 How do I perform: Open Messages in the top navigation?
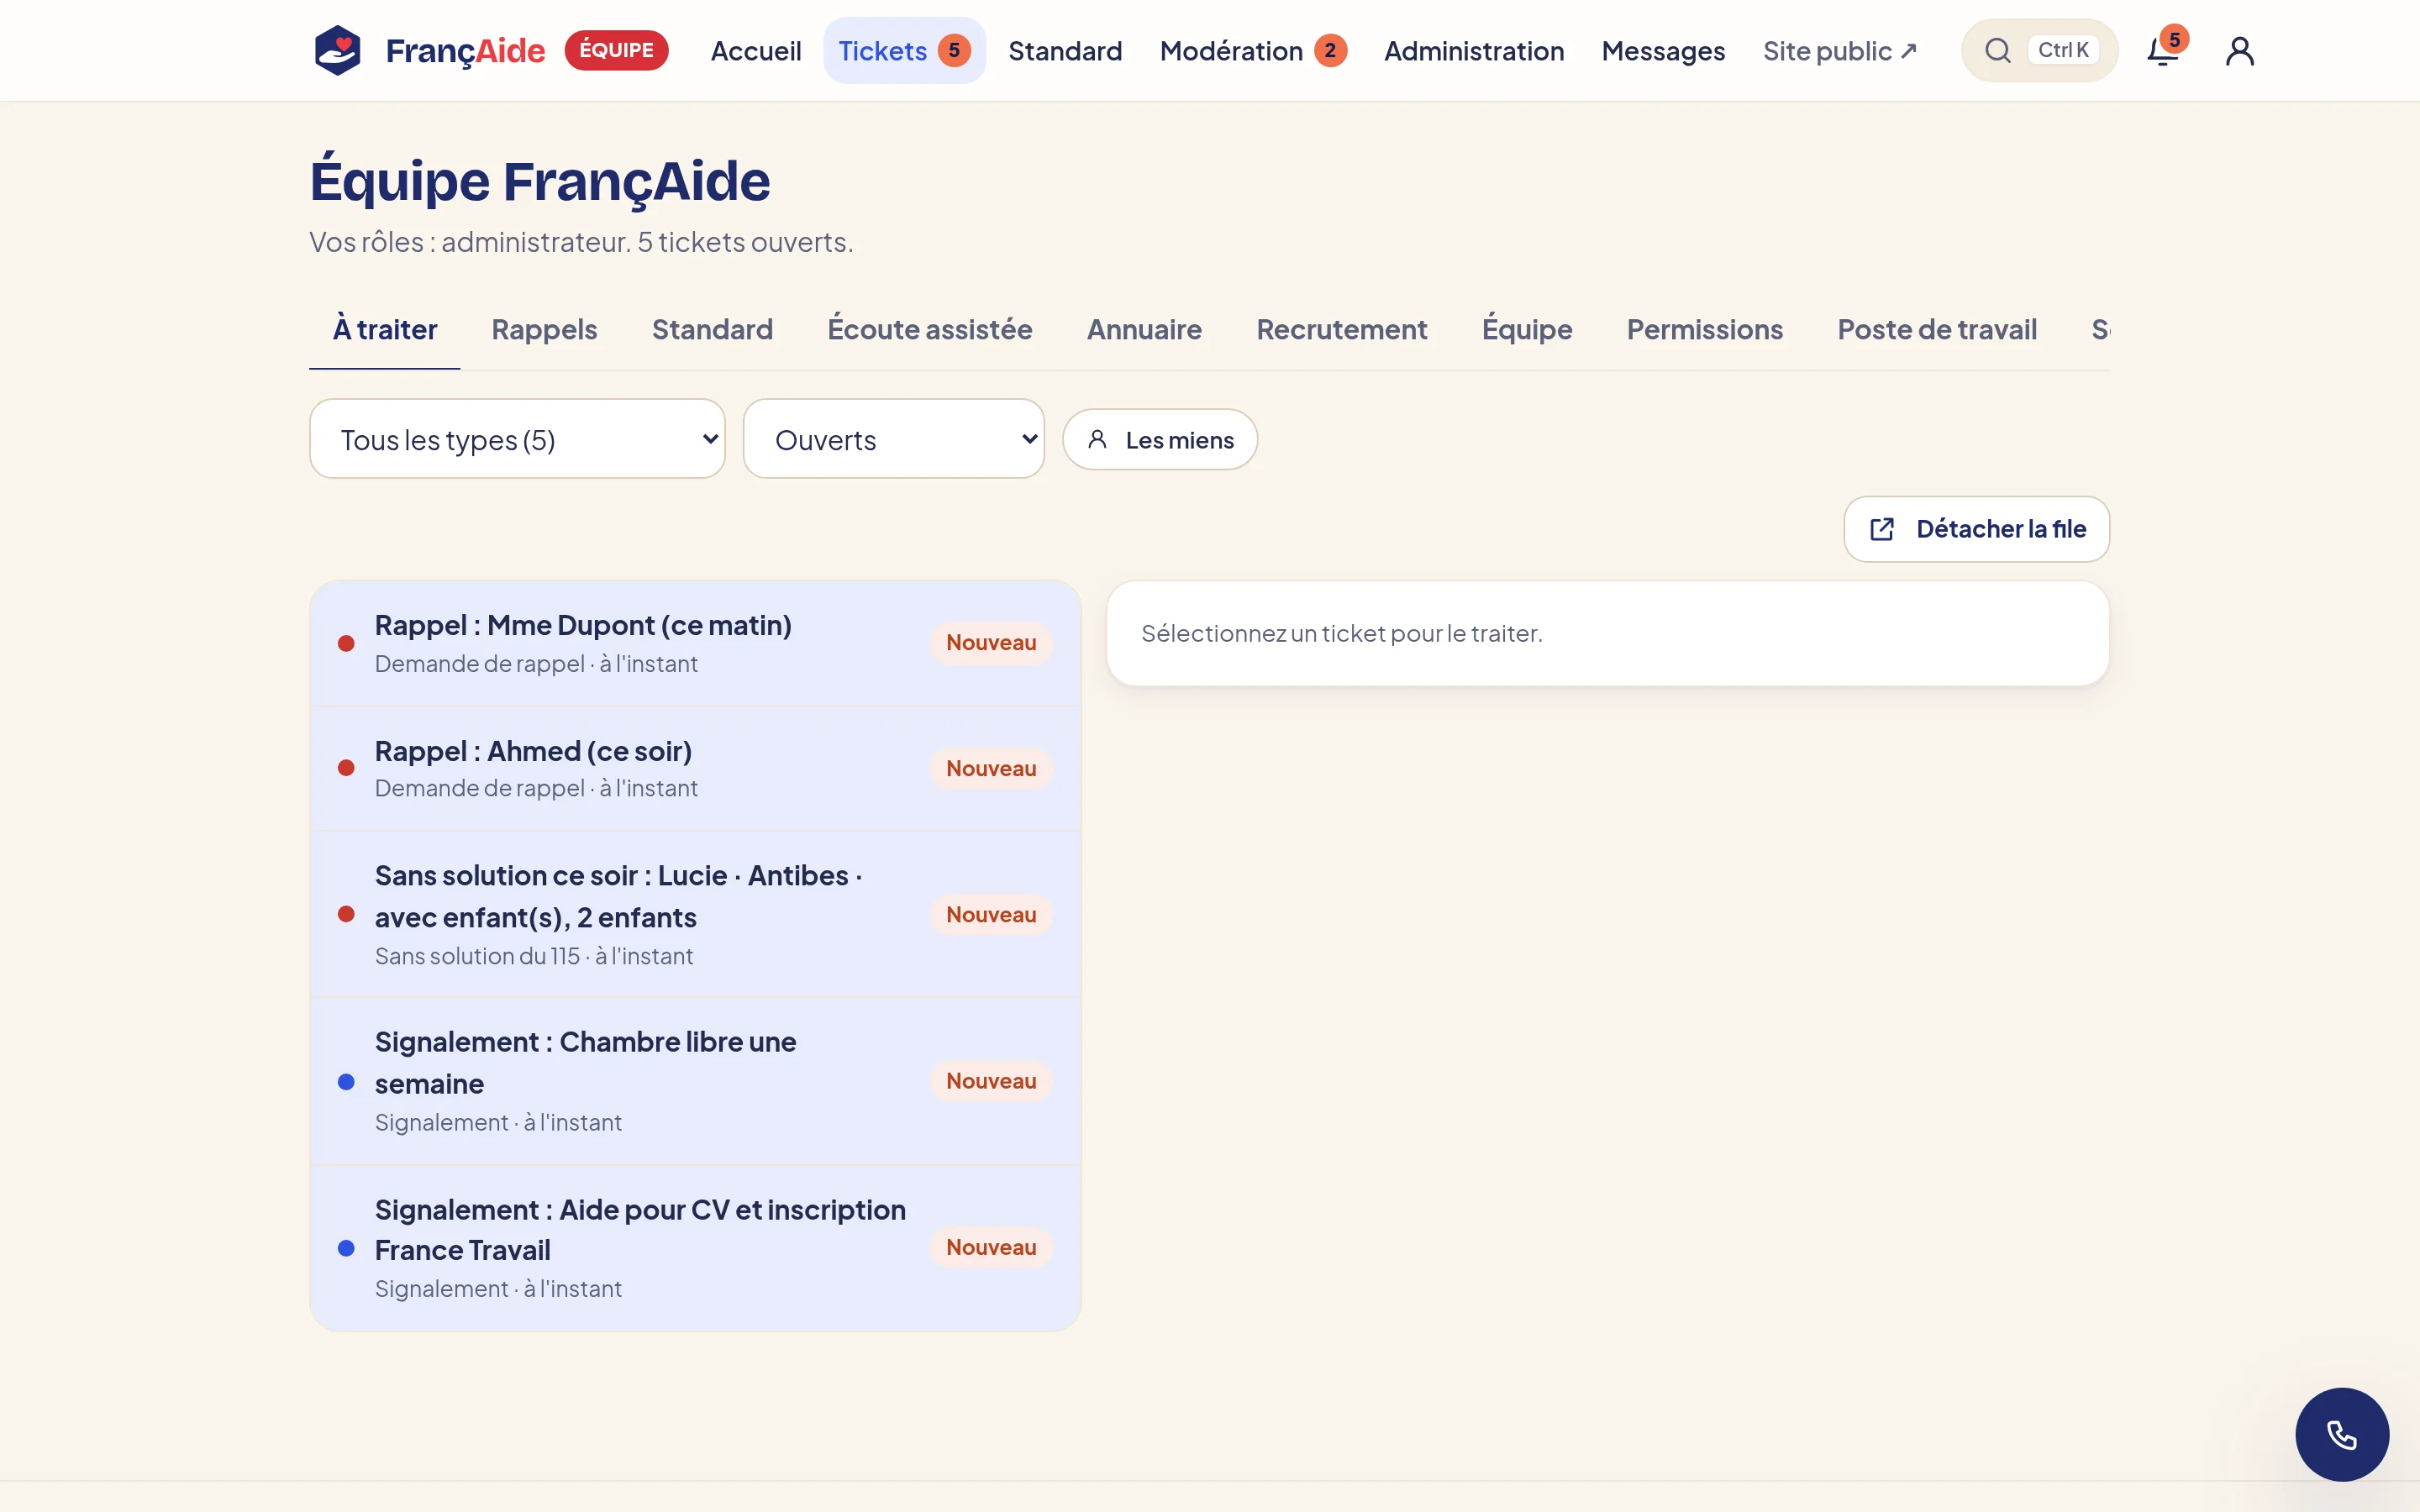click(x=1663, y=50)
